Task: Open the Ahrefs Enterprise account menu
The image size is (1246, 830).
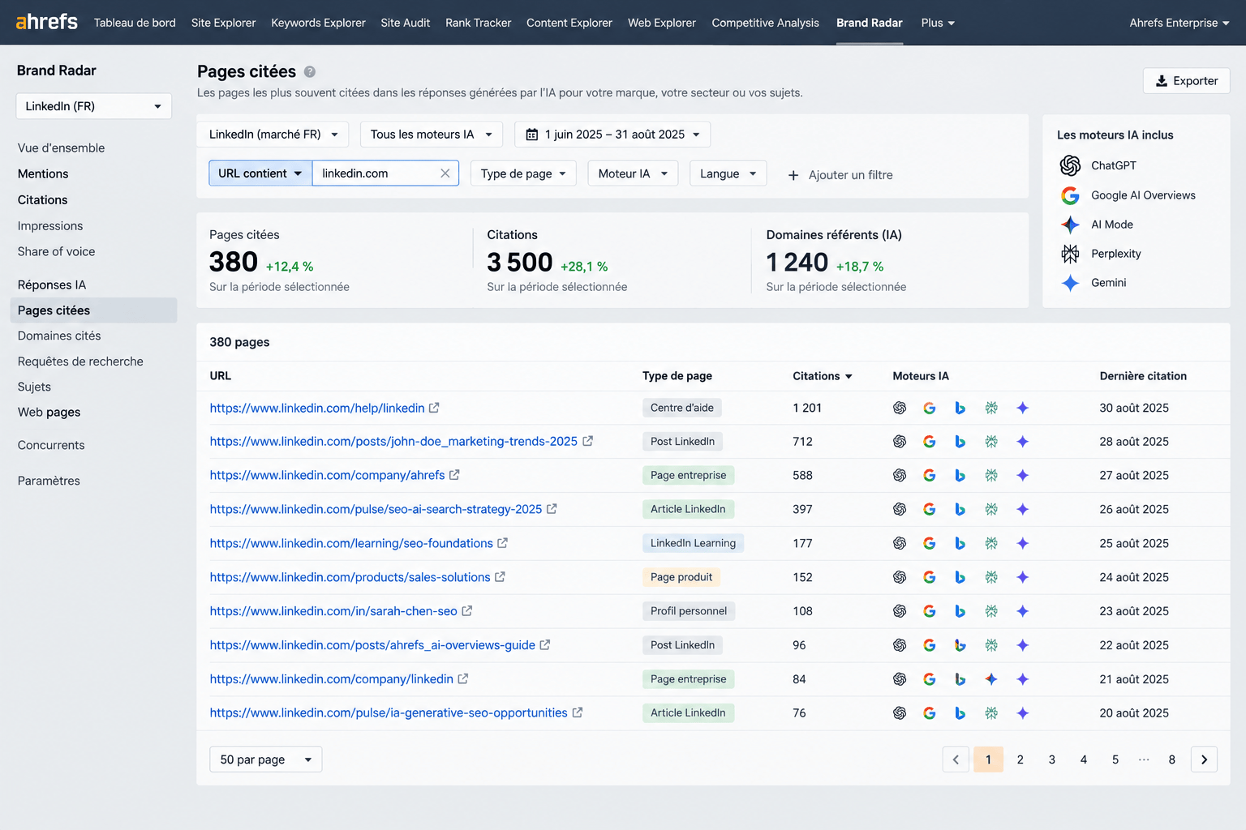Action: pyautogui.click(x=1179, y=23)
